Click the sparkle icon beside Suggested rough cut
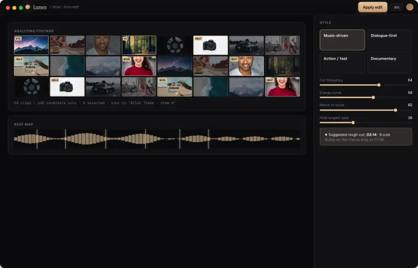 tap(326, 135)
